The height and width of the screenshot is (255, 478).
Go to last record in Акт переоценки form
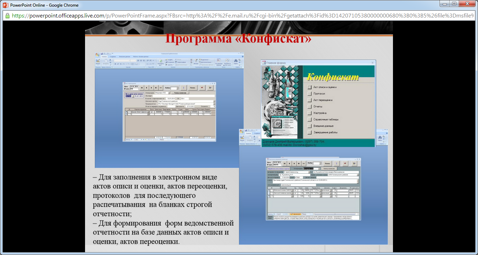[156, 88]
